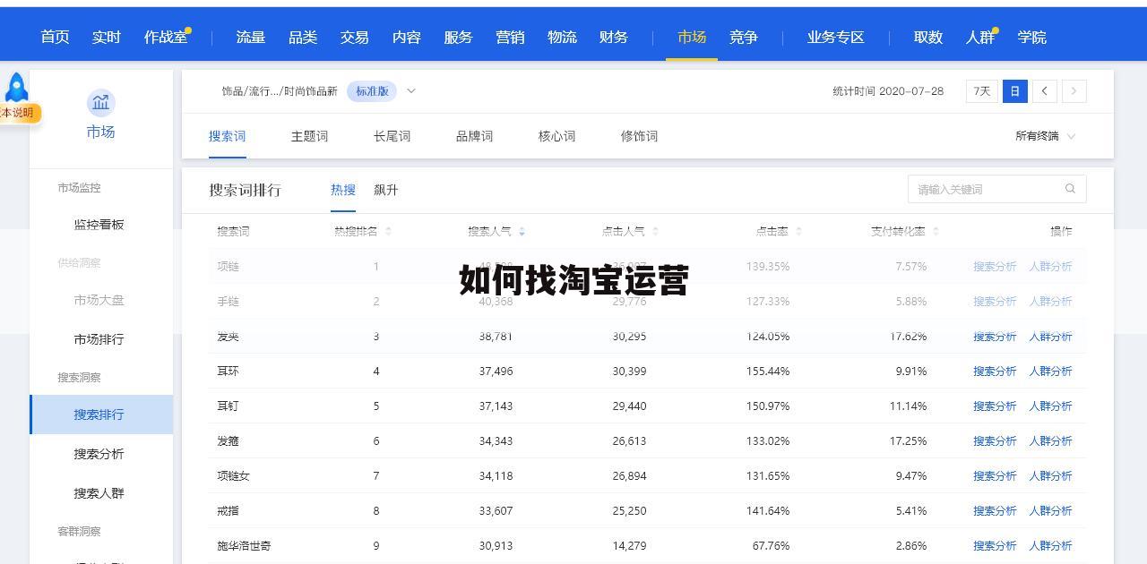Click the 市场 chart icon in the sidebar

click(x=100, y=104)
